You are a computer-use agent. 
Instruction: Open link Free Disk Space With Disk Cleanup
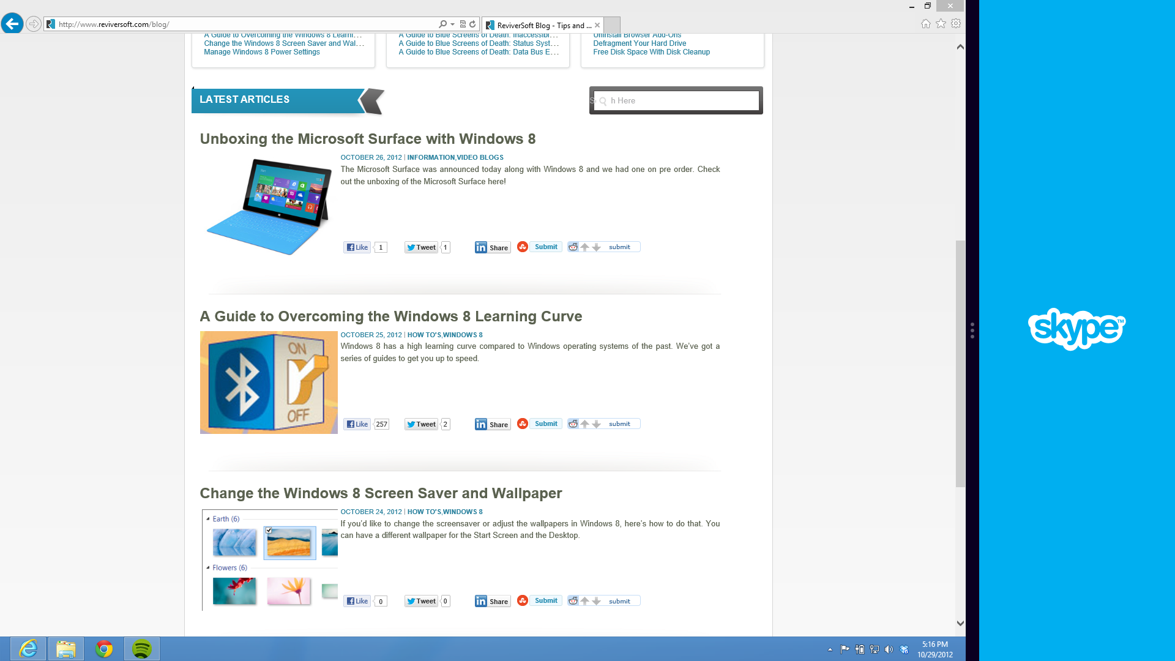pos(651,52)
